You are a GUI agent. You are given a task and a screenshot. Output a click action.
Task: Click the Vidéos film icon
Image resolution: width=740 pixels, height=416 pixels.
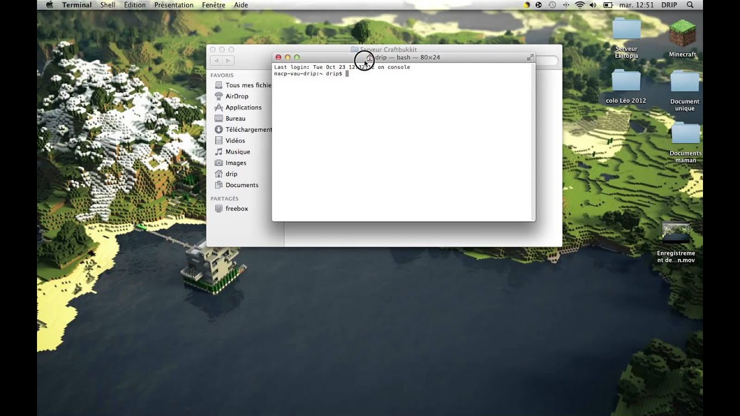coord(219,140)
